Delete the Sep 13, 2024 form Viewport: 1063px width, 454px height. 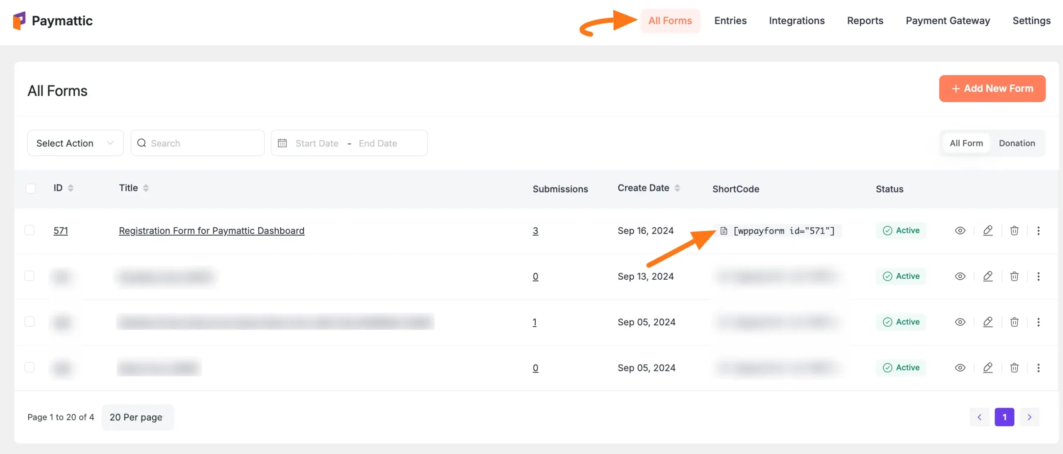pyautogui.click(x=1014, y=276)
